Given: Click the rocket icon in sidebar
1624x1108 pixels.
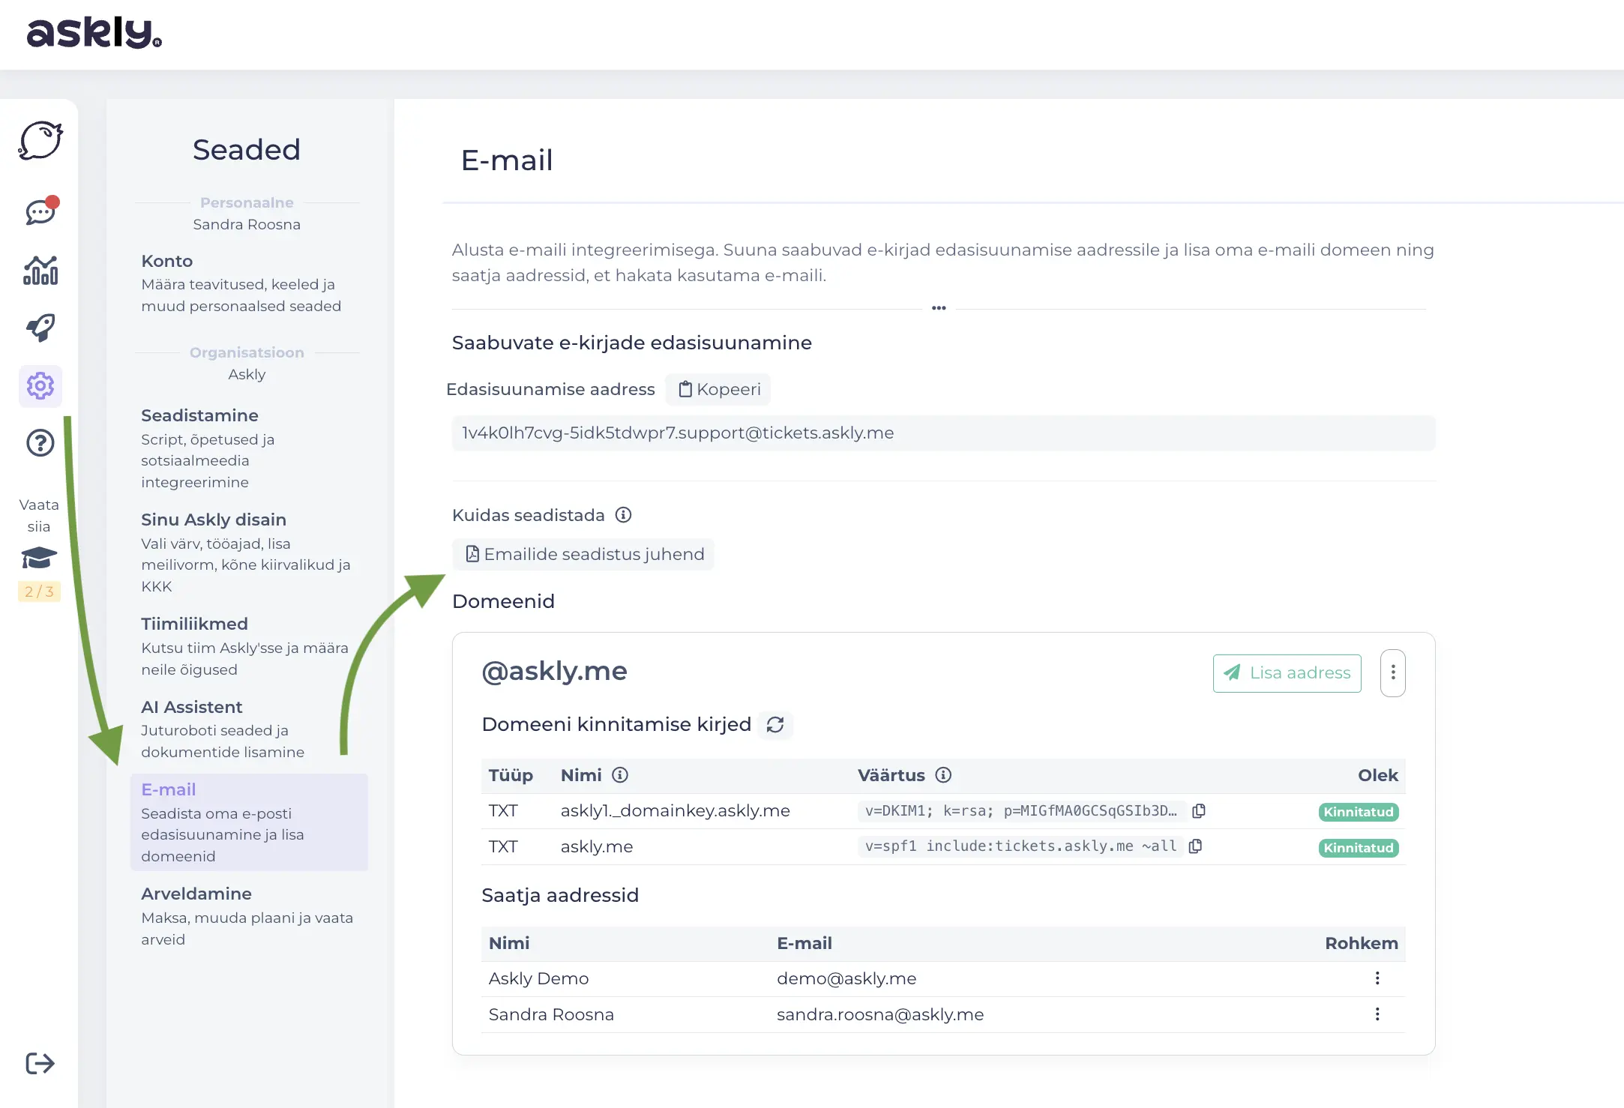Looking at the screenshot, I should pos(40,328).
